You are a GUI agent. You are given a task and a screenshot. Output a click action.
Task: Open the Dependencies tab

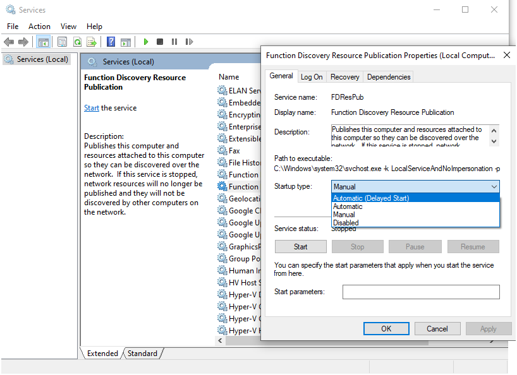(389, 77)
